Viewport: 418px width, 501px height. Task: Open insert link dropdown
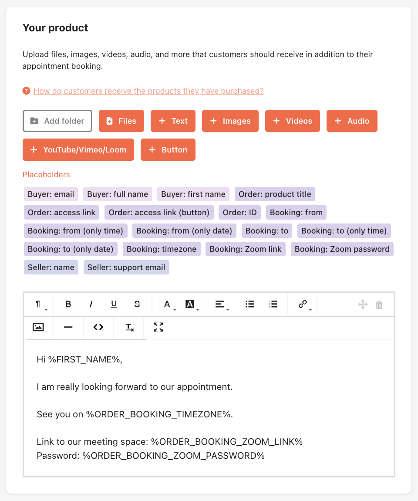(x=303, y=304)
